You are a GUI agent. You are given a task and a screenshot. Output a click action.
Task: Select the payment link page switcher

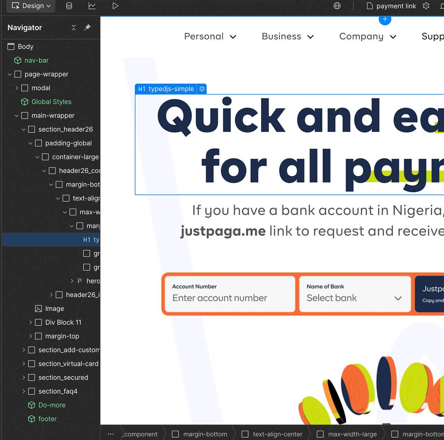click(x=391, y=6)
